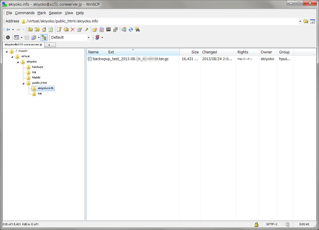
Task: Select the akiyoko@coreserver.jp session tab
Action: click(x=24, y=45)
